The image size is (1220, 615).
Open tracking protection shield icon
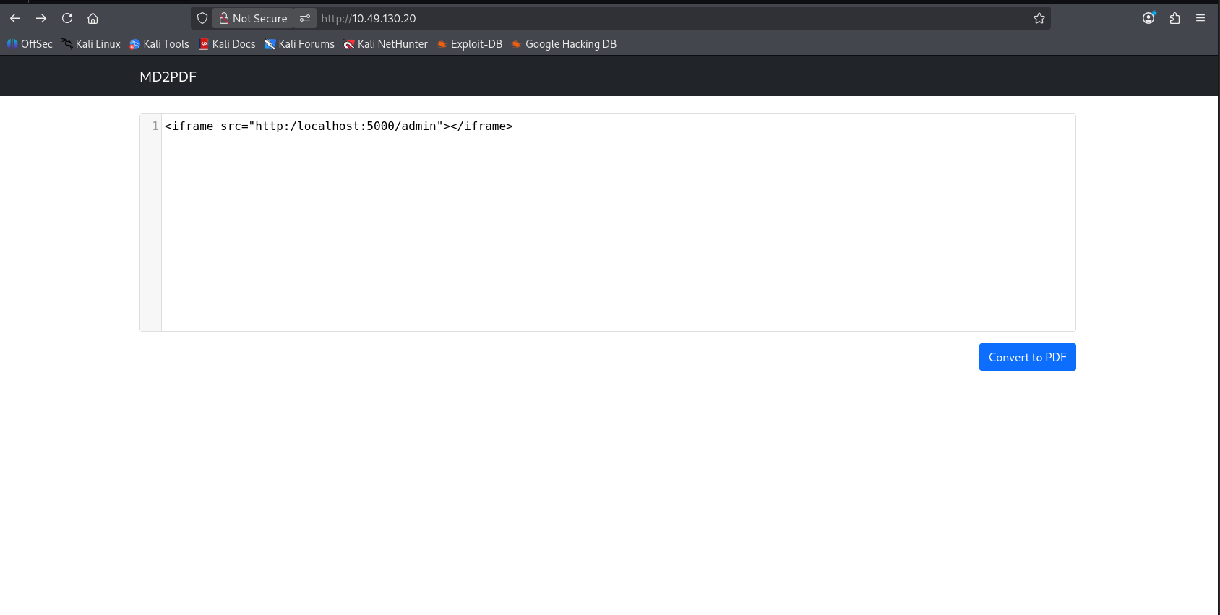(x=202, y=18)
